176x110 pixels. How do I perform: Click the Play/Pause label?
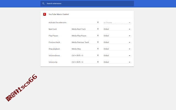pyautogui.click(x=53, y=36)
